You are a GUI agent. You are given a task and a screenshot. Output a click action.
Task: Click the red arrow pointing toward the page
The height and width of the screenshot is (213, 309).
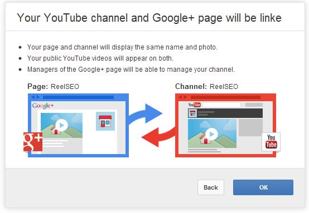point(159,137)
